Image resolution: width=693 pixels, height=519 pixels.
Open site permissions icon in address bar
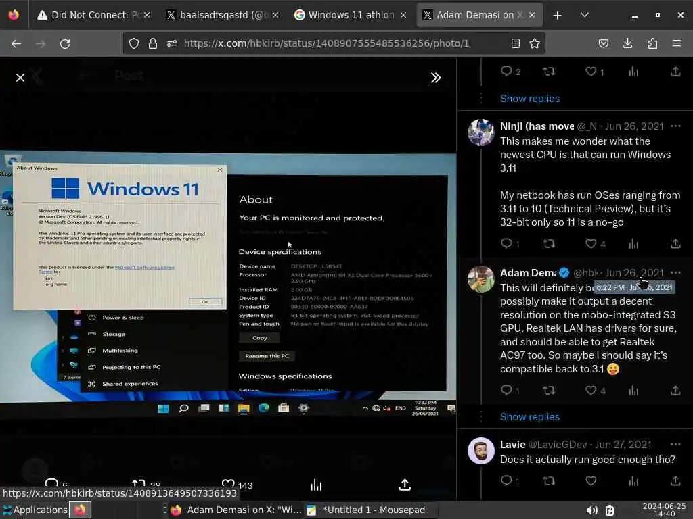tap(172, 43)
